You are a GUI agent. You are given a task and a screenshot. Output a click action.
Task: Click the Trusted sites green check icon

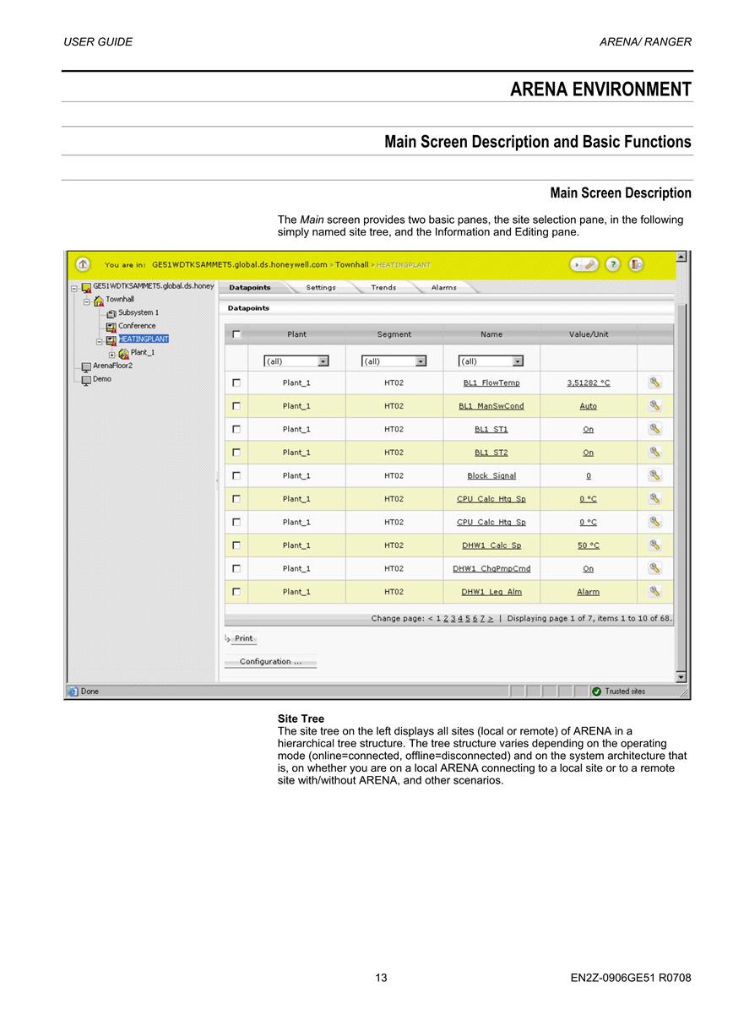pos(596,692)
